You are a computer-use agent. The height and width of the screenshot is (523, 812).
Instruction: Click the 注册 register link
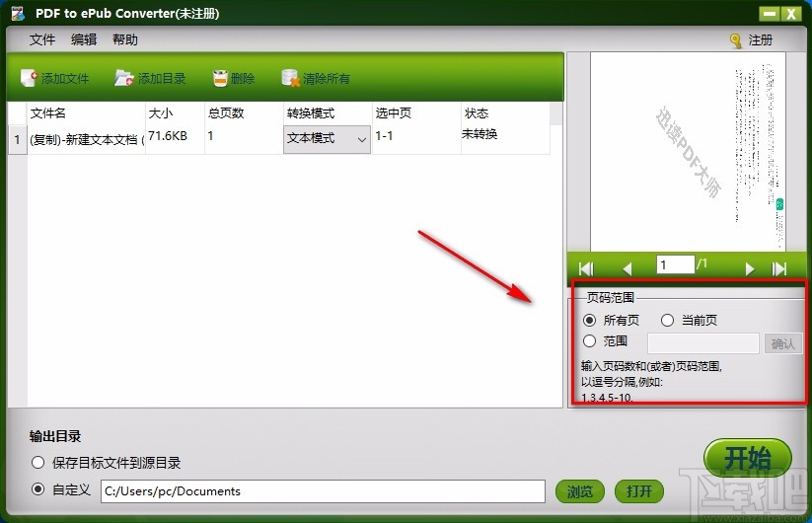click(x=761, y=40)
